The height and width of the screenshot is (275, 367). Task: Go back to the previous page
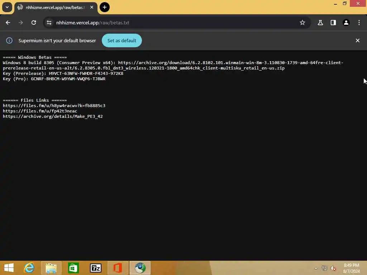8,23
